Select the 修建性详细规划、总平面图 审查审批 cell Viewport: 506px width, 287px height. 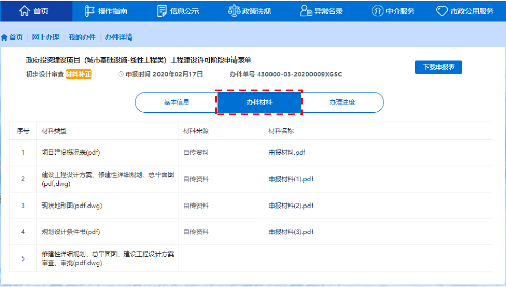108,258
